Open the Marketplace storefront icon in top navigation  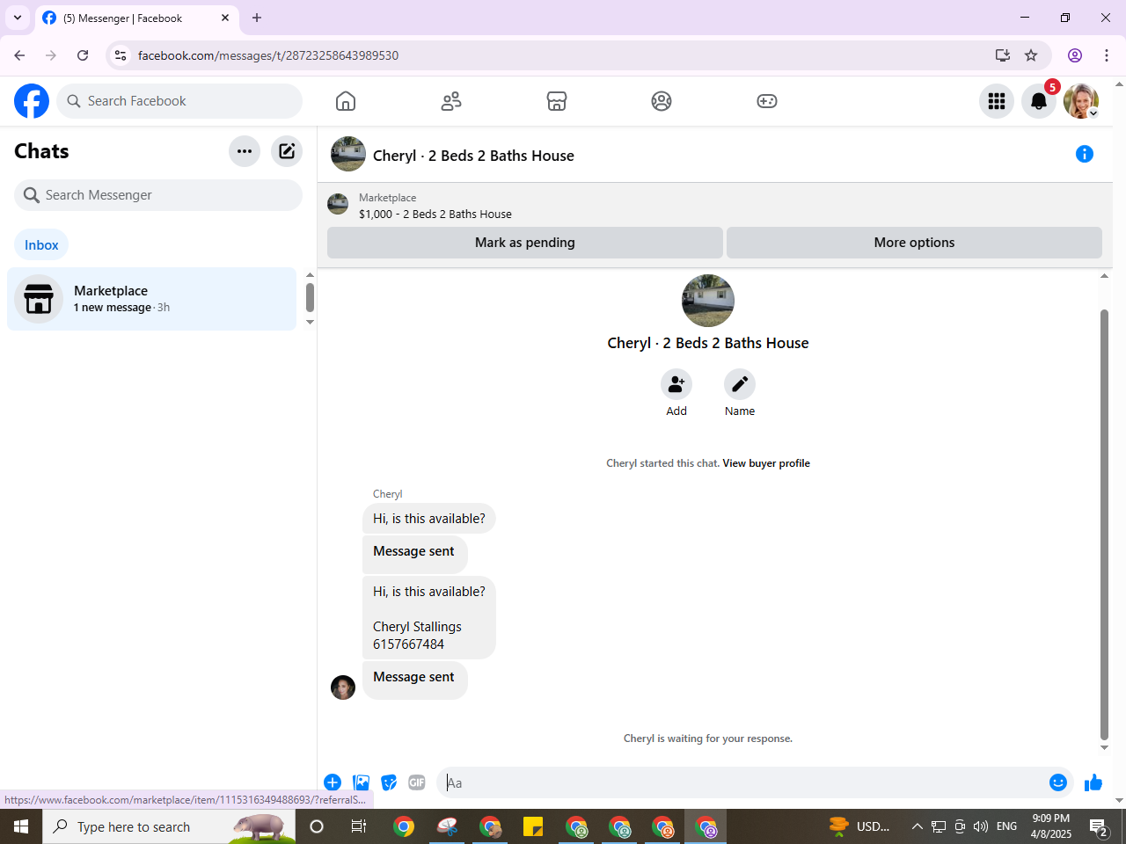557,101
